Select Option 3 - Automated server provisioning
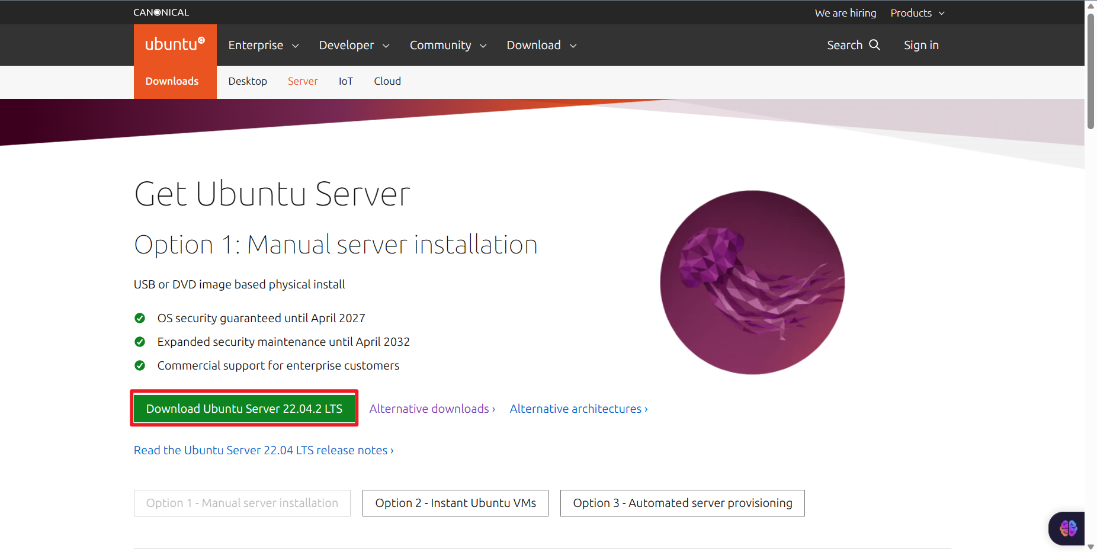 (x=682, y=503)
